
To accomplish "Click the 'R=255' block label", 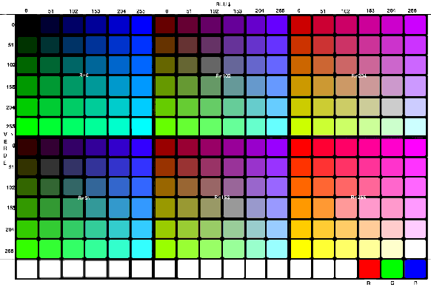I will (x=358, y=197).
